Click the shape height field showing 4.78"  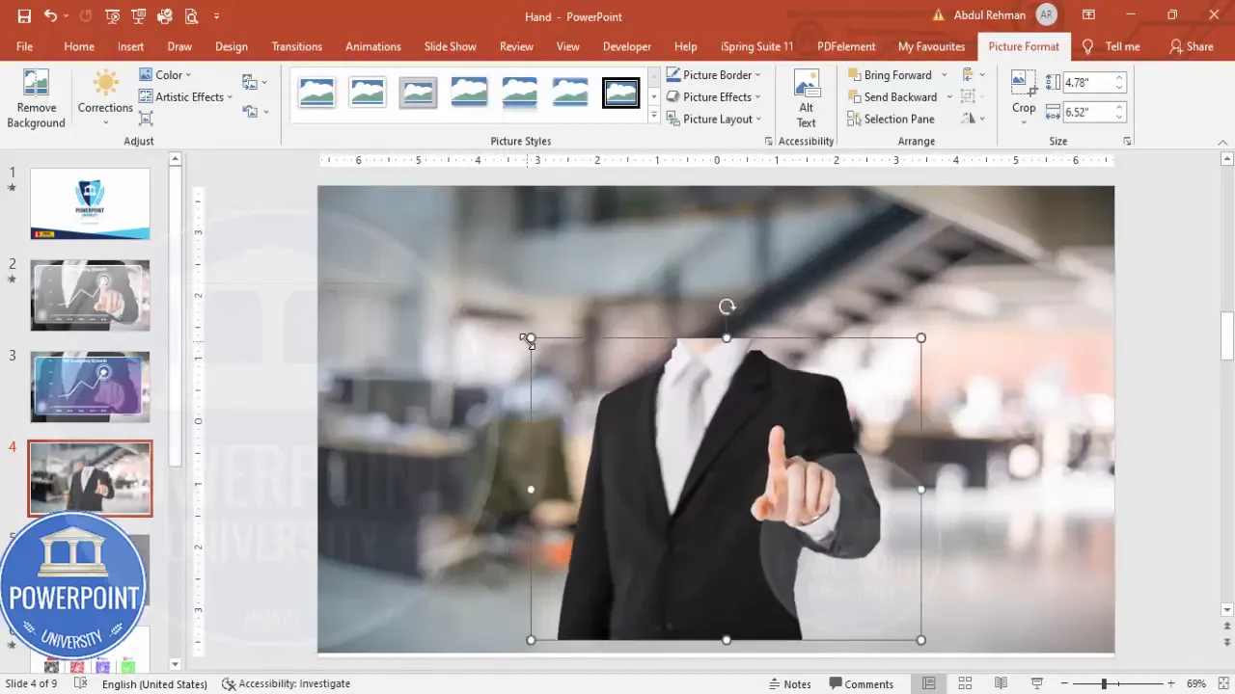tap(1086, 83)
